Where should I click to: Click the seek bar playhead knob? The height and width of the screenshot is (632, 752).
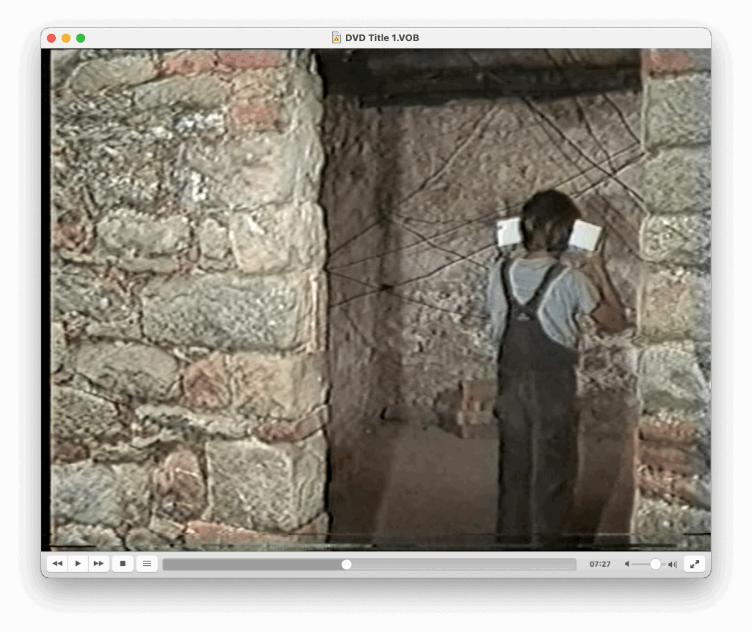point(347,564)
